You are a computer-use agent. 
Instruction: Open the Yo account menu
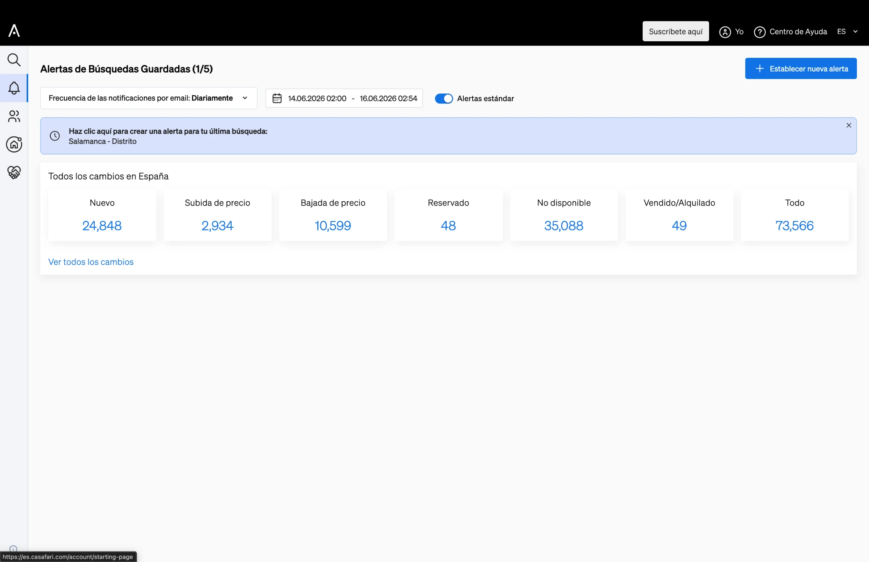pos(731,32)
